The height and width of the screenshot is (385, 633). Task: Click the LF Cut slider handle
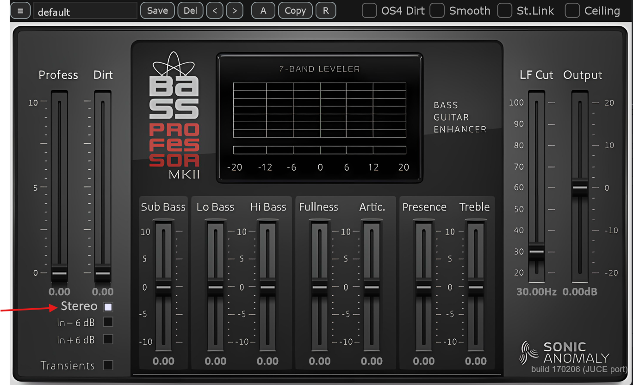tap(537, 252)
